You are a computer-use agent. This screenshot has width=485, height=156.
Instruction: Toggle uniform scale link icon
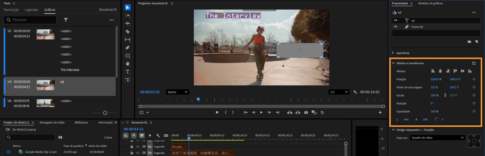pos(445,95)
